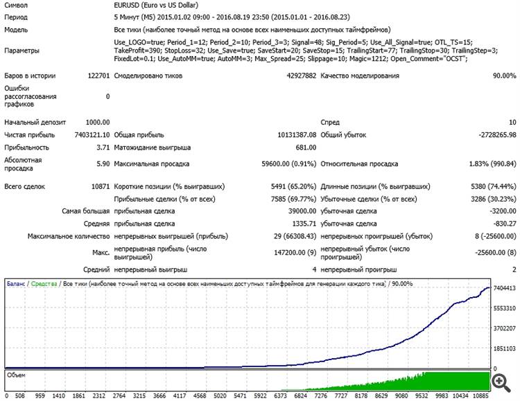Click the Средства legend label in chart

(x=44, y=284)
